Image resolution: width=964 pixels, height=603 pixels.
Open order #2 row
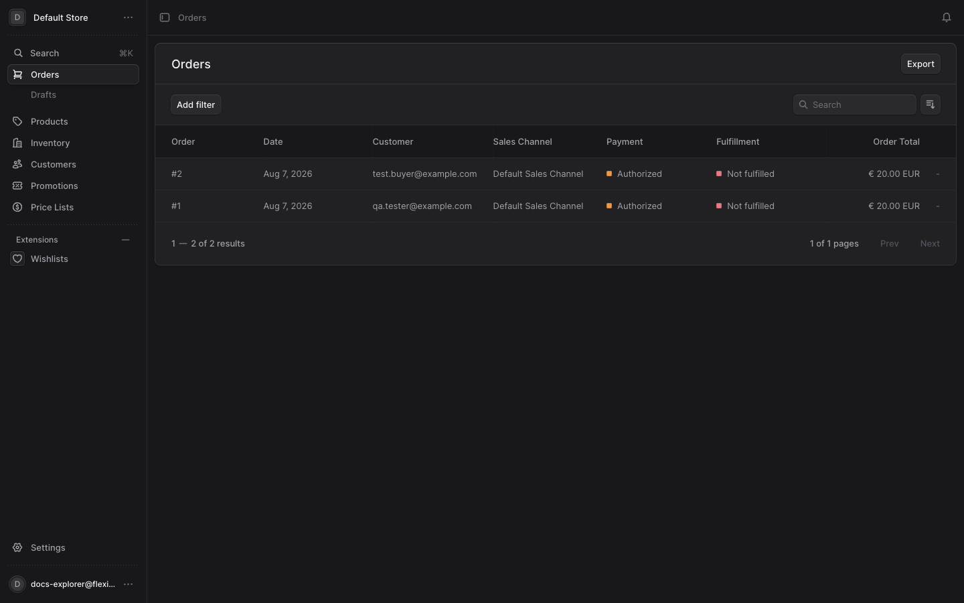coord(556,174)
